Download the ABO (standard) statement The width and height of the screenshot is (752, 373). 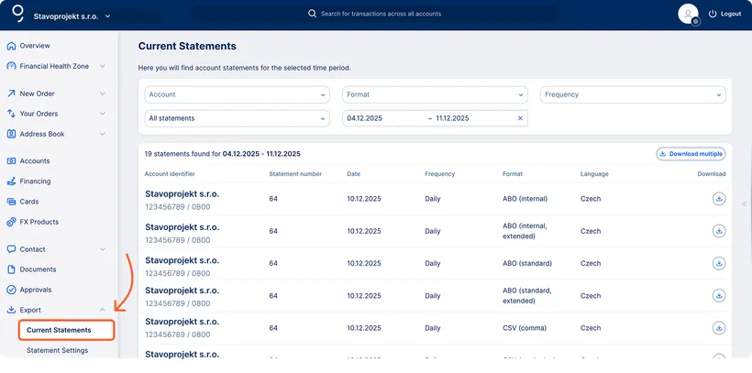tap(719, 263)
